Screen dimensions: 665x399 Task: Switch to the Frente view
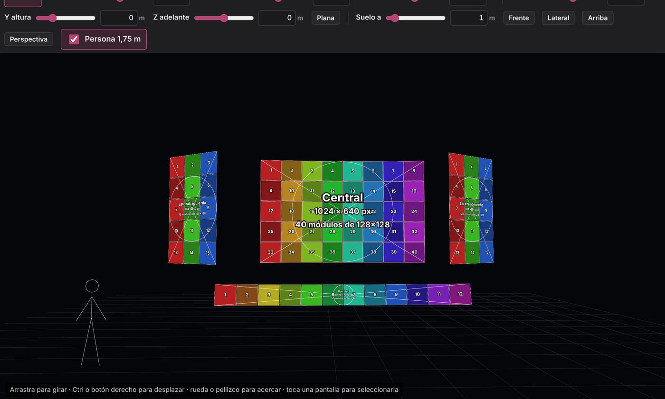519,18
